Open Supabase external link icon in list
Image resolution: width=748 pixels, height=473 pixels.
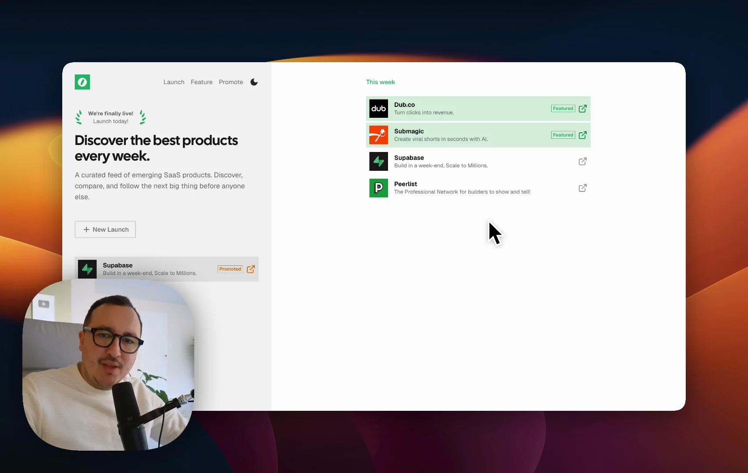[582, 162]
